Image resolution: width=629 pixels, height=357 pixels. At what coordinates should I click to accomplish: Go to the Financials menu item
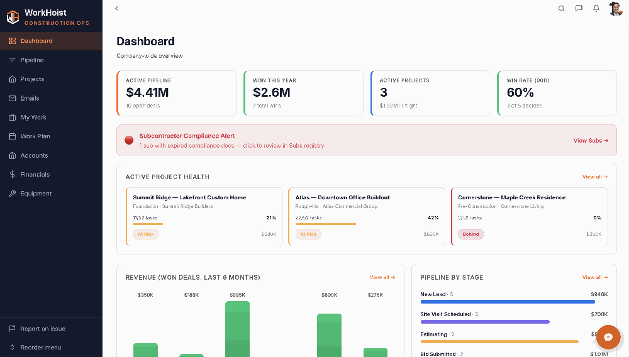click(52, 174)
